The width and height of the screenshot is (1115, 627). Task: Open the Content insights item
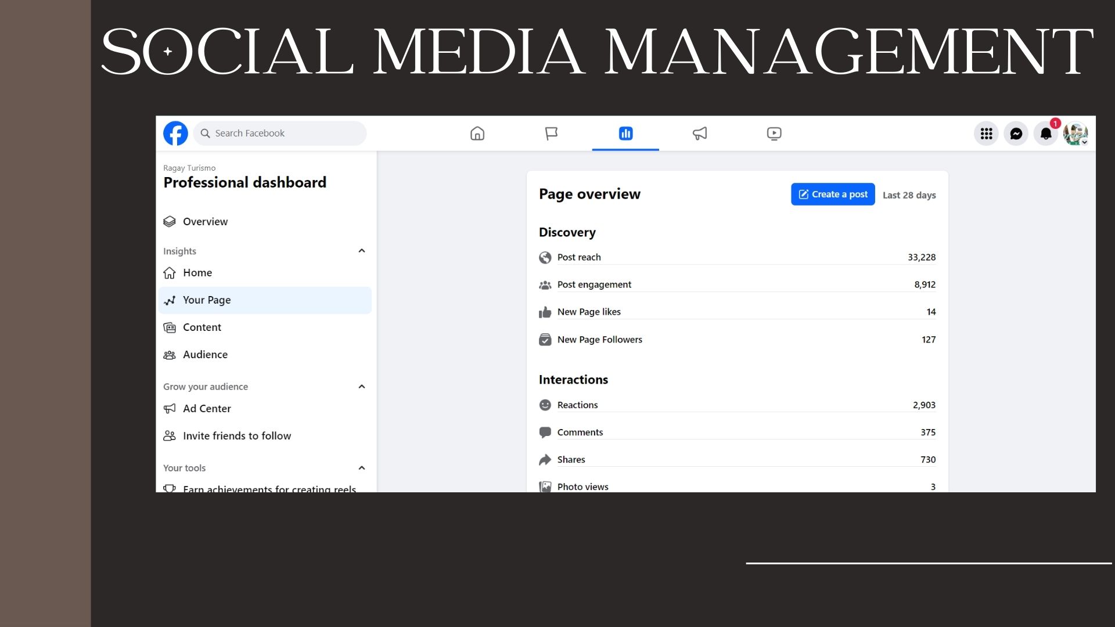(202, 327)
